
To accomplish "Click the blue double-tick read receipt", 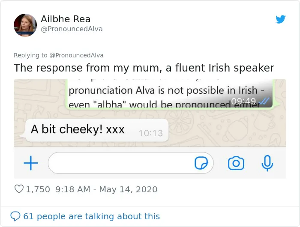I will click(264, 101).
